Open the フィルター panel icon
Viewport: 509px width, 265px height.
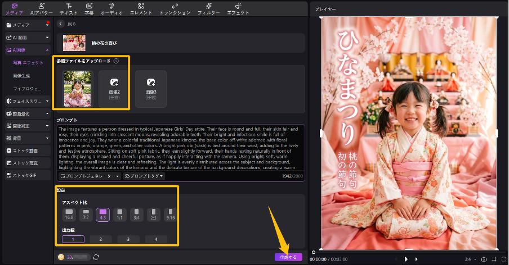coord(208,6)
